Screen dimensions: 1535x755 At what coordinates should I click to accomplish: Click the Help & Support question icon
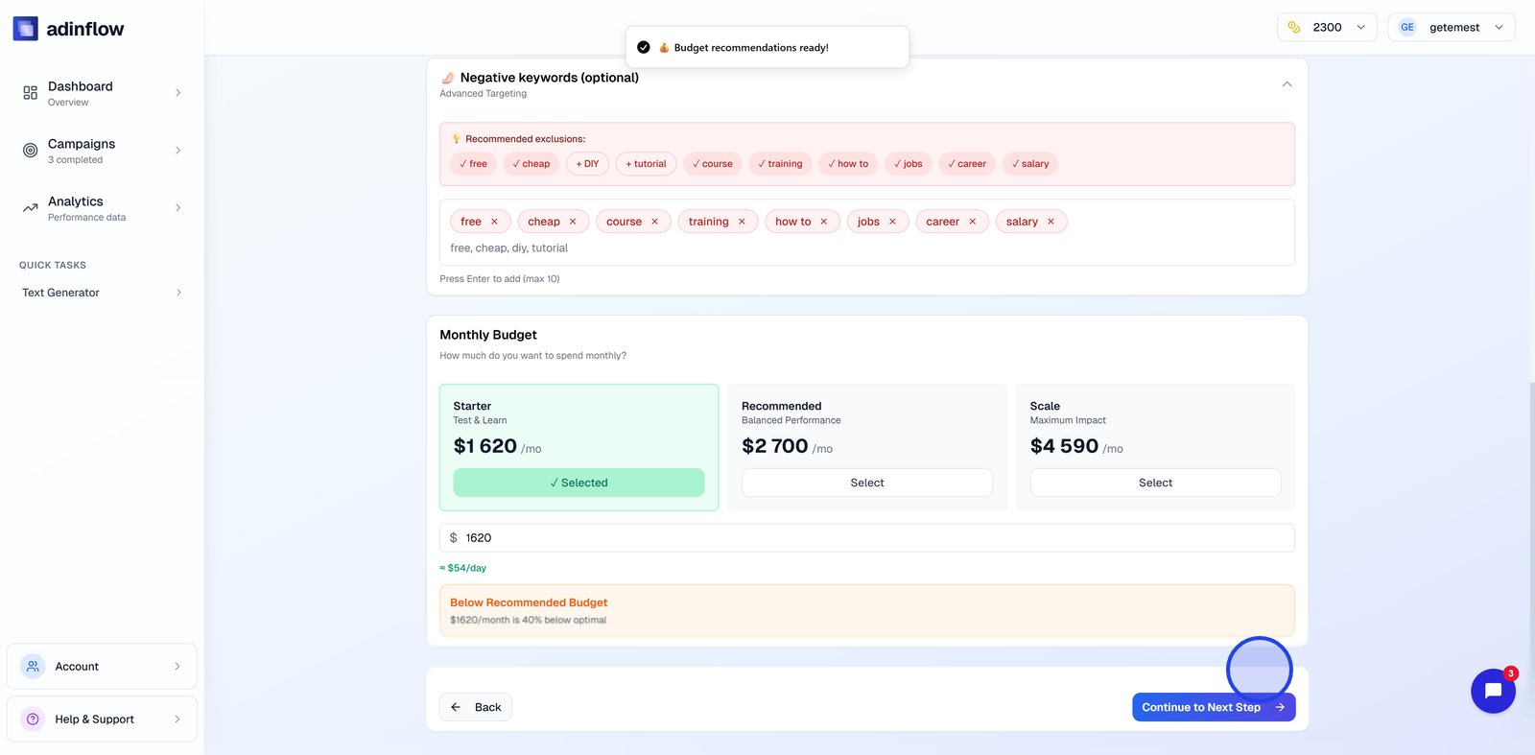tap(33, 720)
